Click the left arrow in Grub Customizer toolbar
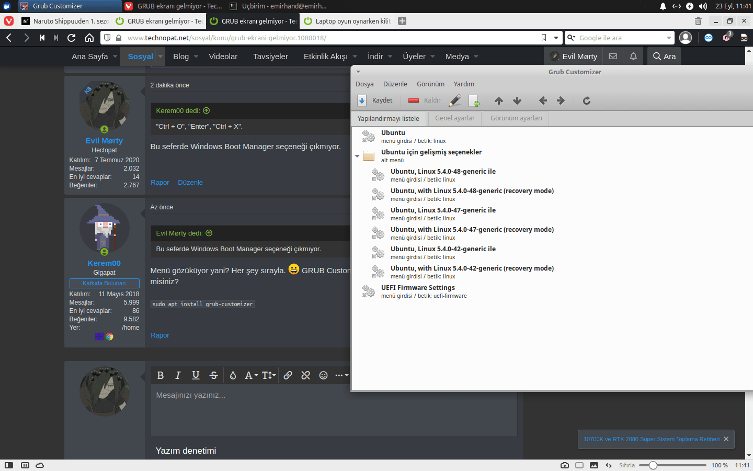 (543, 100)
